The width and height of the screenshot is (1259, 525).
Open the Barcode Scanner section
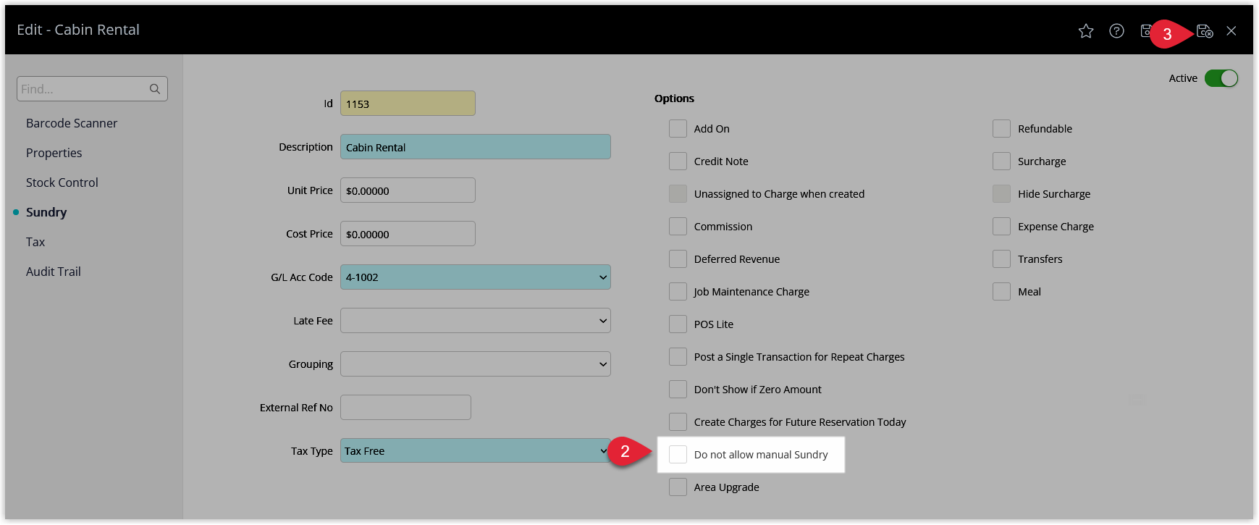[x=72, y=123]
